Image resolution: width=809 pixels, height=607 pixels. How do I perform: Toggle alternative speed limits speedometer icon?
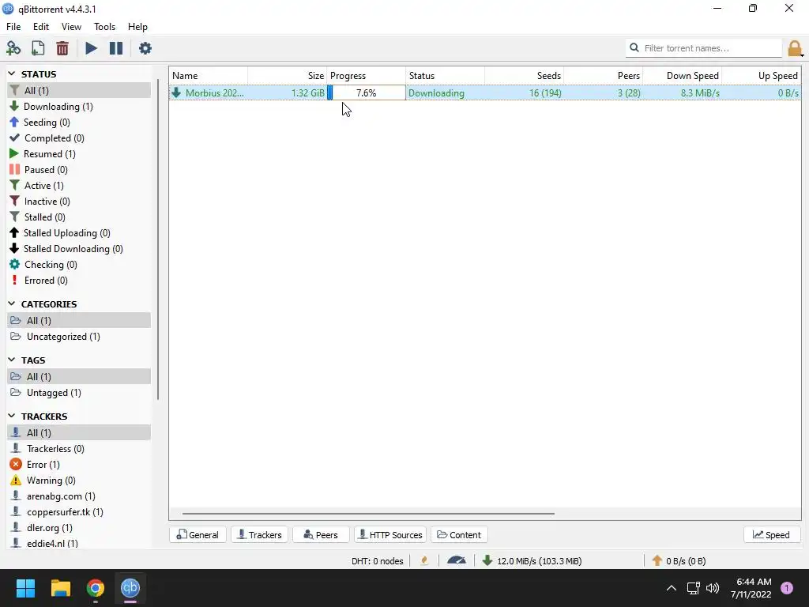[457, 560]
